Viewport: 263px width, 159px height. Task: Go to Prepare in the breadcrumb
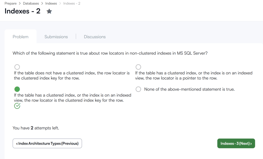pos(11,3)
